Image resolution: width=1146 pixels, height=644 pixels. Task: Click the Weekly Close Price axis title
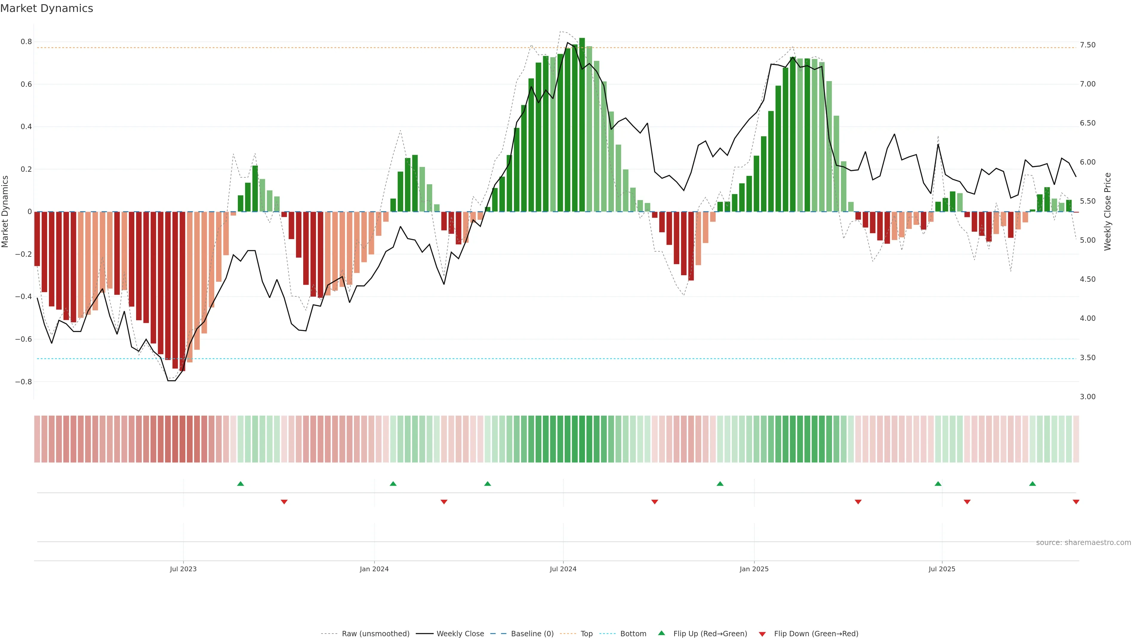pyautogui.click(x=1107, y=212)
